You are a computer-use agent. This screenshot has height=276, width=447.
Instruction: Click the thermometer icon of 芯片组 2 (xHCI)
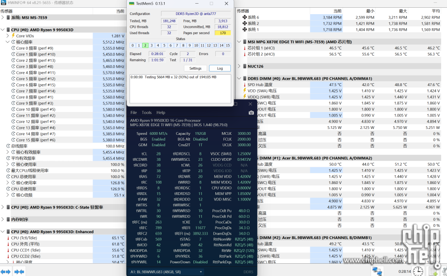coord(244,54)
